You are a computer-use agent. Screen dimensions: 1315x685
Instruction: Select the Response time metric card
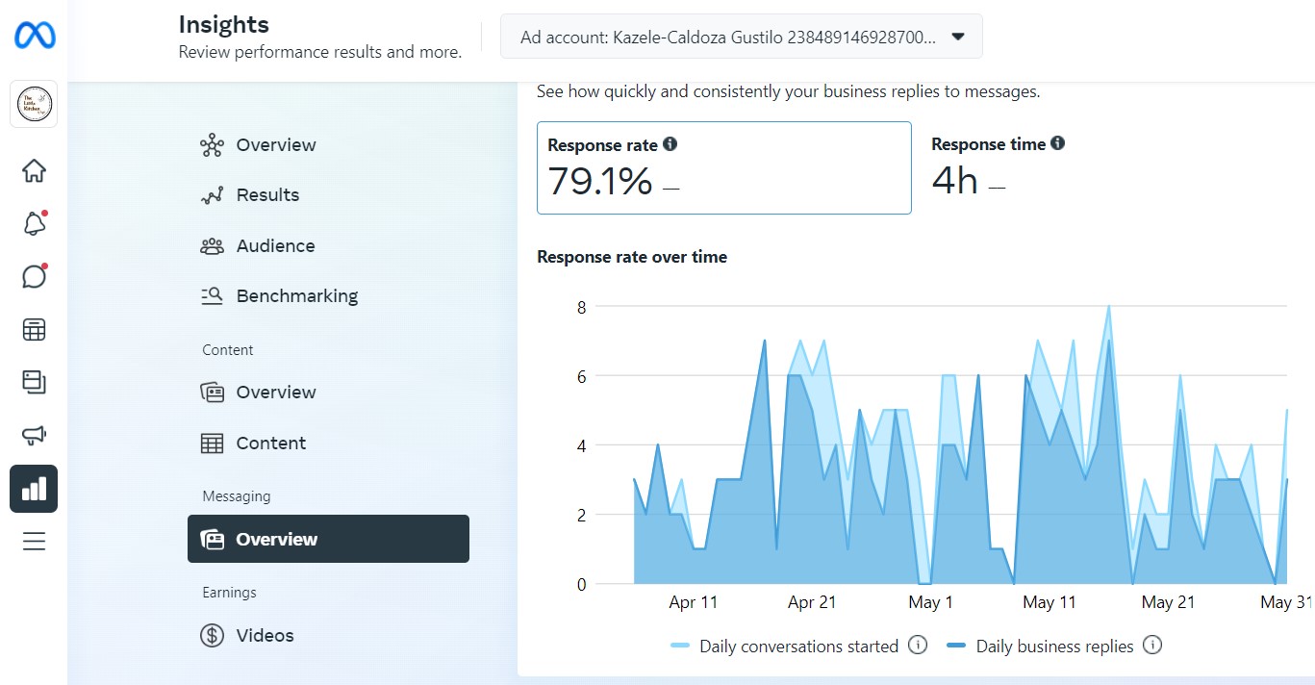[1058, 167]
